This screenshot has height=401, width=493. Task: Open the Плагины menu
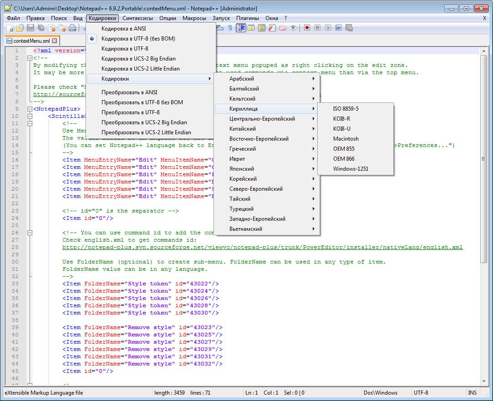click(248, 18)
